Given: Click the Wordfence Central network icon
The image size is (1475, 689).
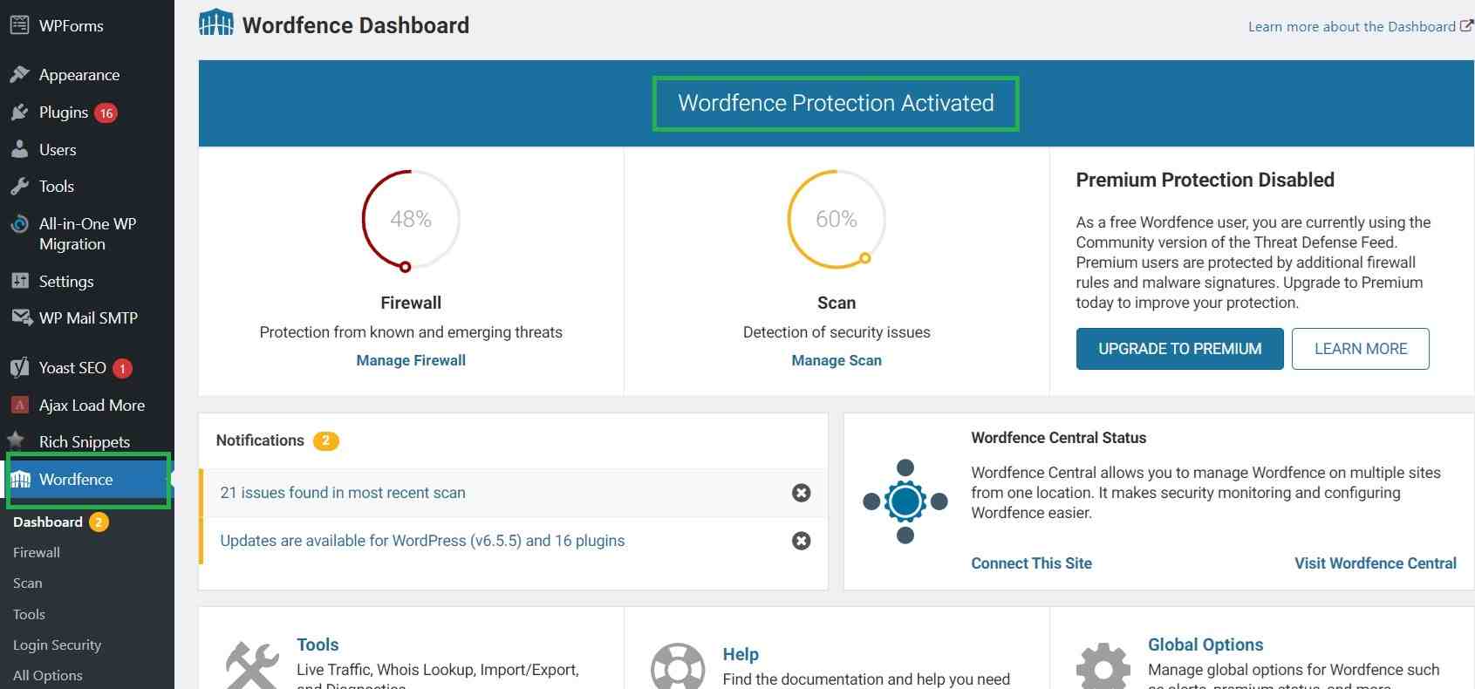Looking at the screenshot, I should point(905,501).
